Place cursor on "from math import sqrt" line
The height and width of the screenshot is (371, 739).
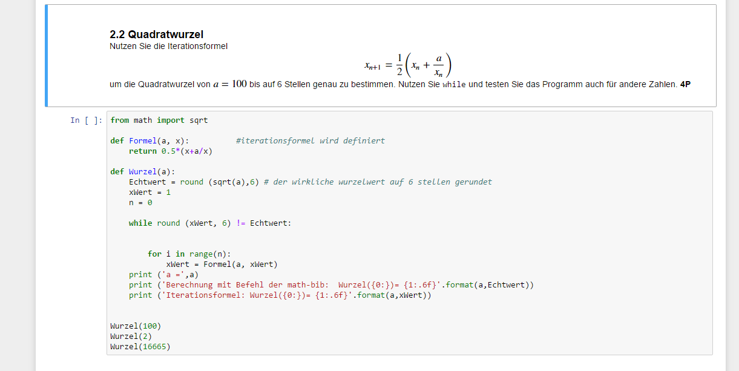159,120
